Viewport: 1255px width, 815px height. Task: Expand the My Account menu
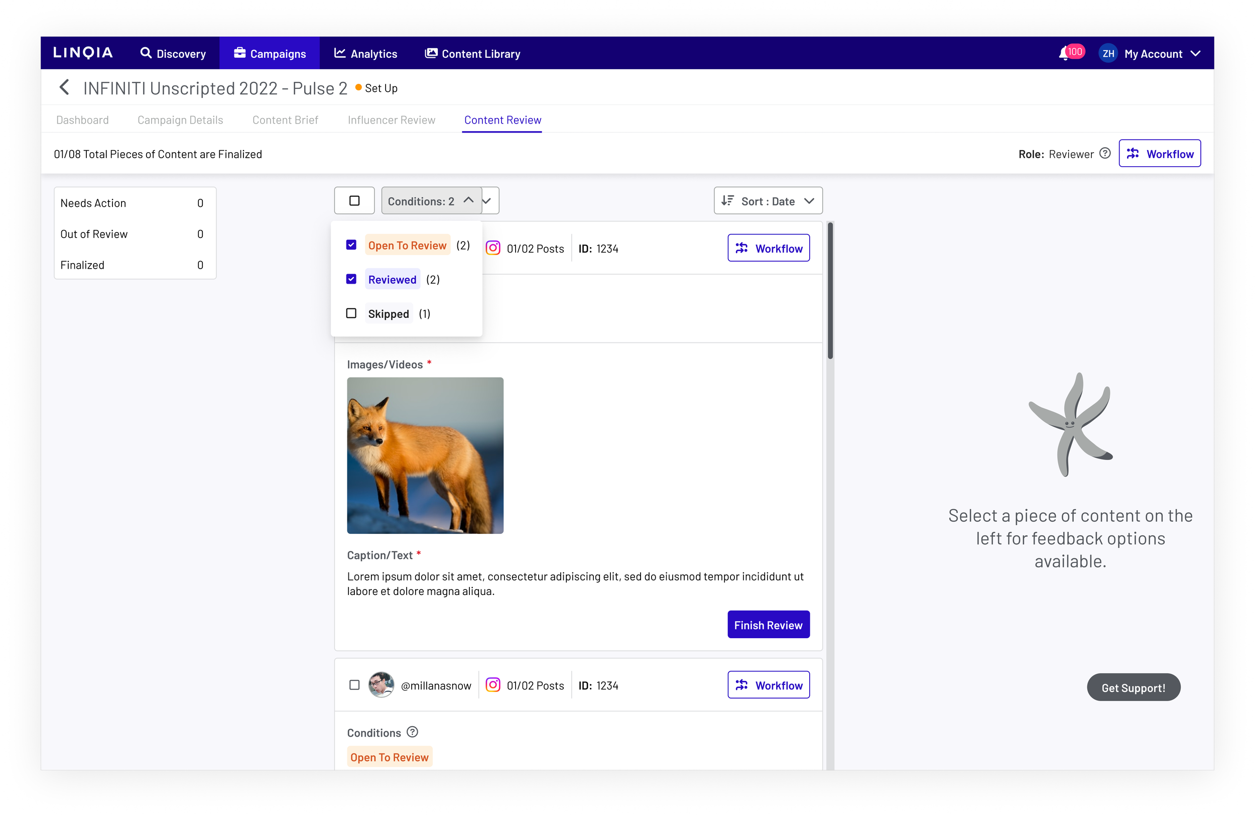(1196, 53)
